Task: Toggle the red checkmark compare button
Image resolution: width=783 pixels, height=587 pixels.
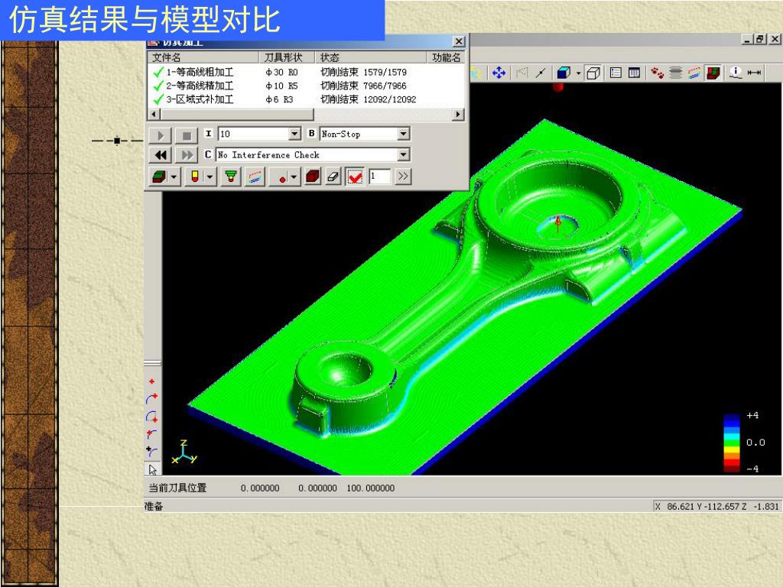Action: [x=355, y=177]
